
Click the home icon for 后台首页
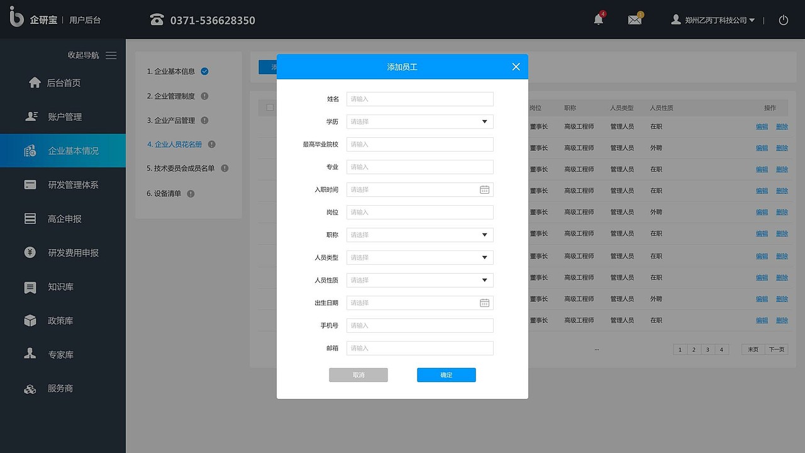point(35,82)
